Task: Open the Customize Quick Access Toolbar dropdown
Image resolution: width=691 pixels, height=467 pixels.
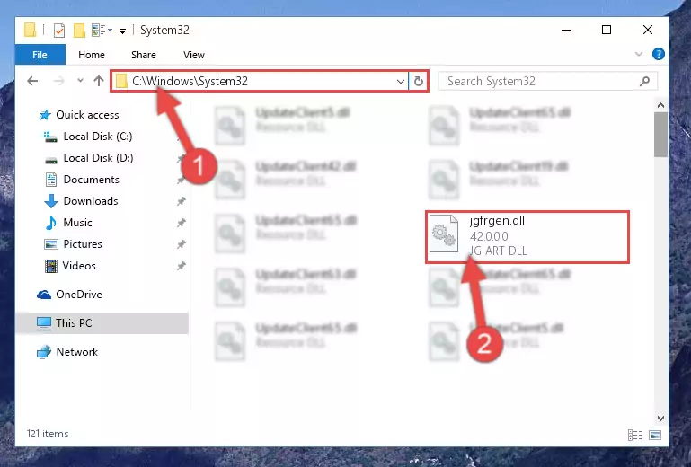Action: (x=122, y=31)
